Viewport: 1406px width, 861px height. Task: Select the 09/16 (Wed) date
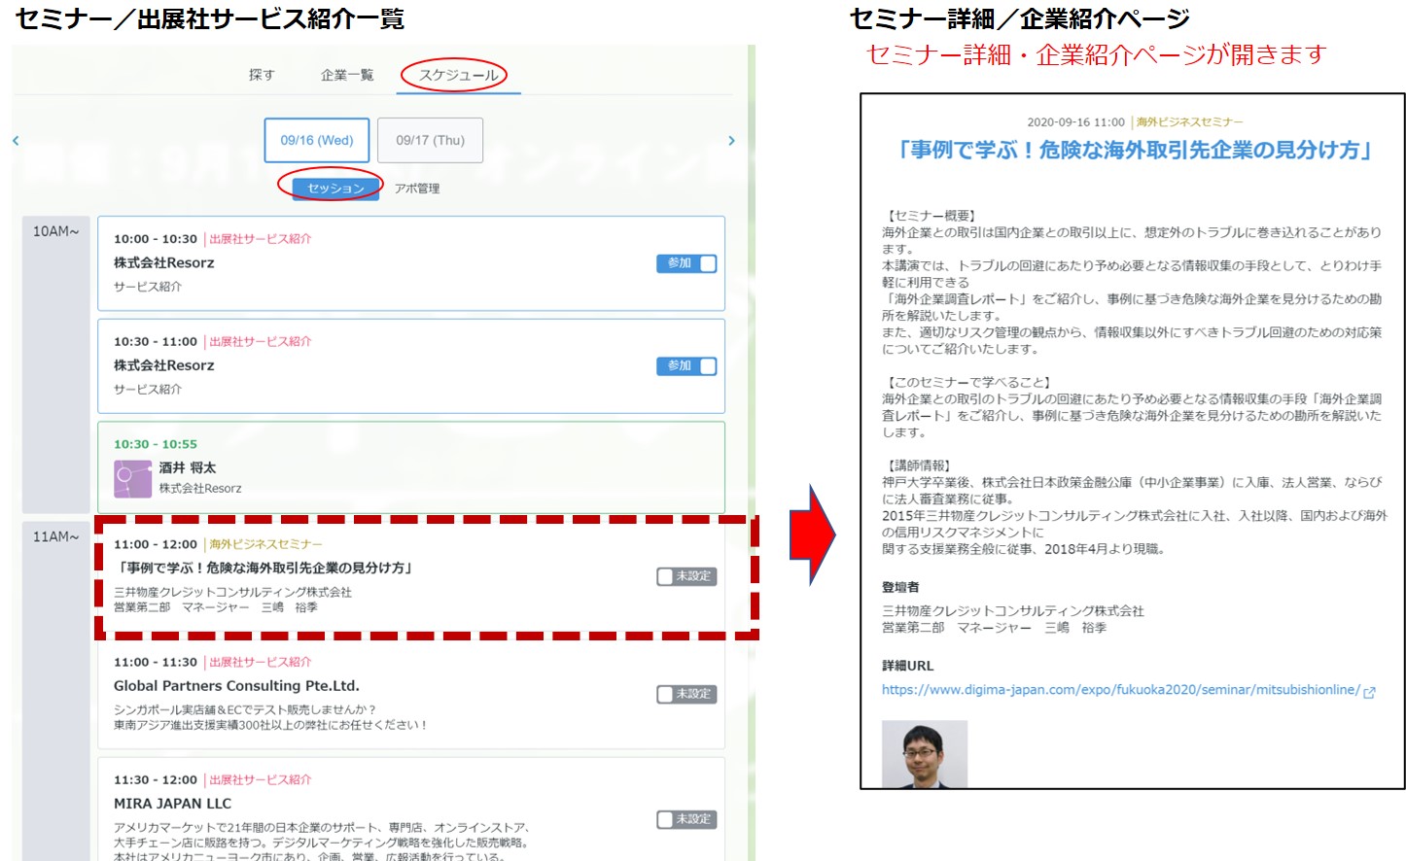click(x=317, y=140)
